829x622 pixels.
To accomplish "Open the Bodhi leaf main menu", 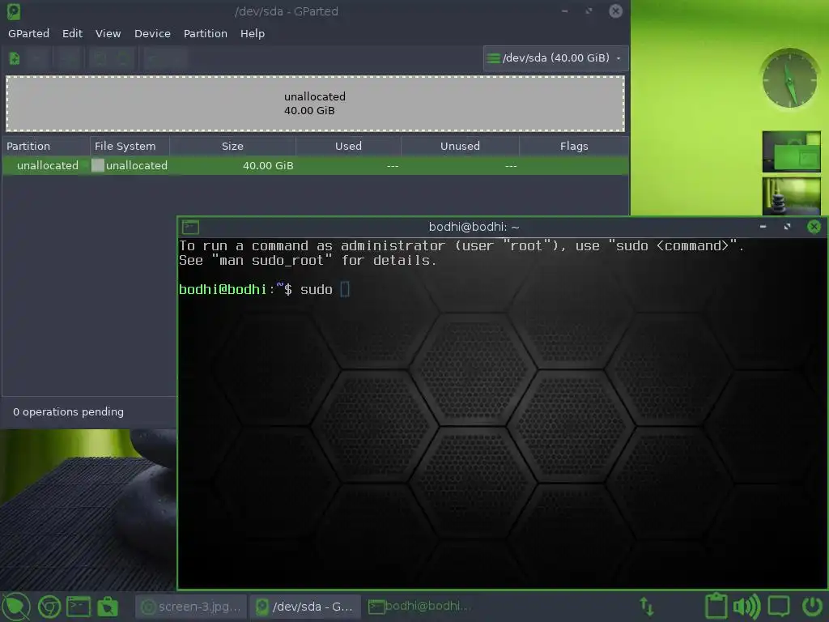I will coord(16,607).
